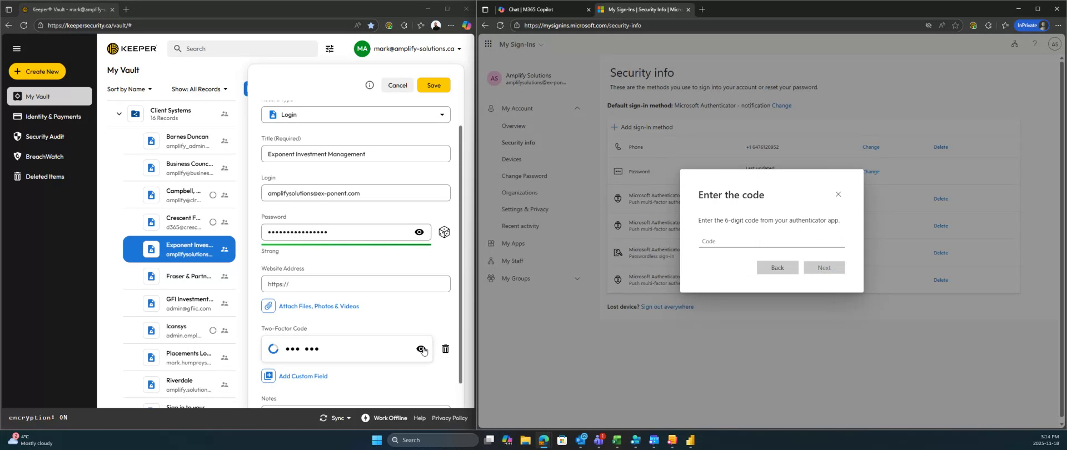Click the AS account avatar in My Sign-Ins
The height and width of the screenshot is (450, 1067).
[1054, 44]
